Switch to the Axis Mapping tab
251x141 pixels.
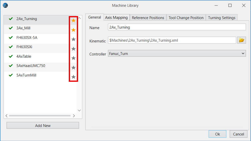(x=116, y=18)
